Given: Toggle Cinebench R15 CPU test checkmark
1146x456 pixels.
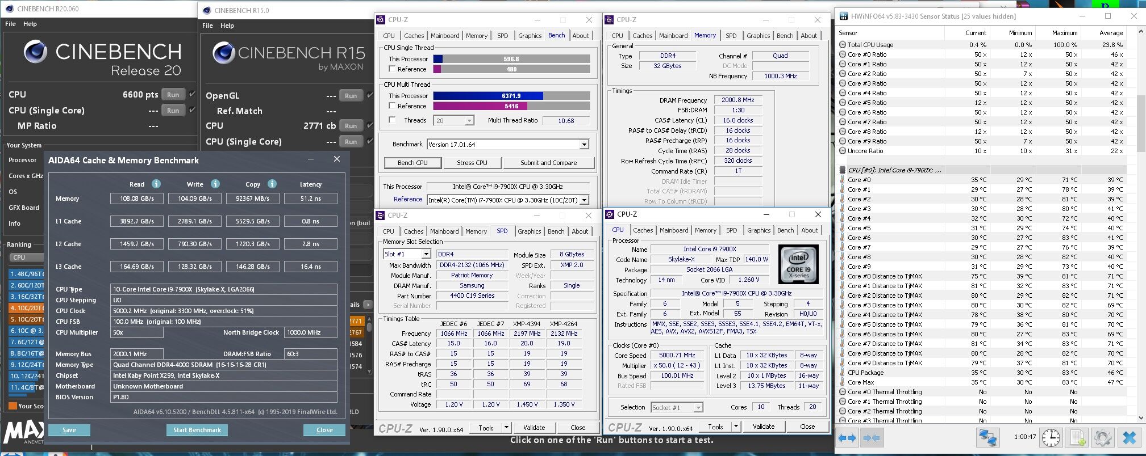Looking at the screenshot, I should pyautogui.click(x=370, y=125).
